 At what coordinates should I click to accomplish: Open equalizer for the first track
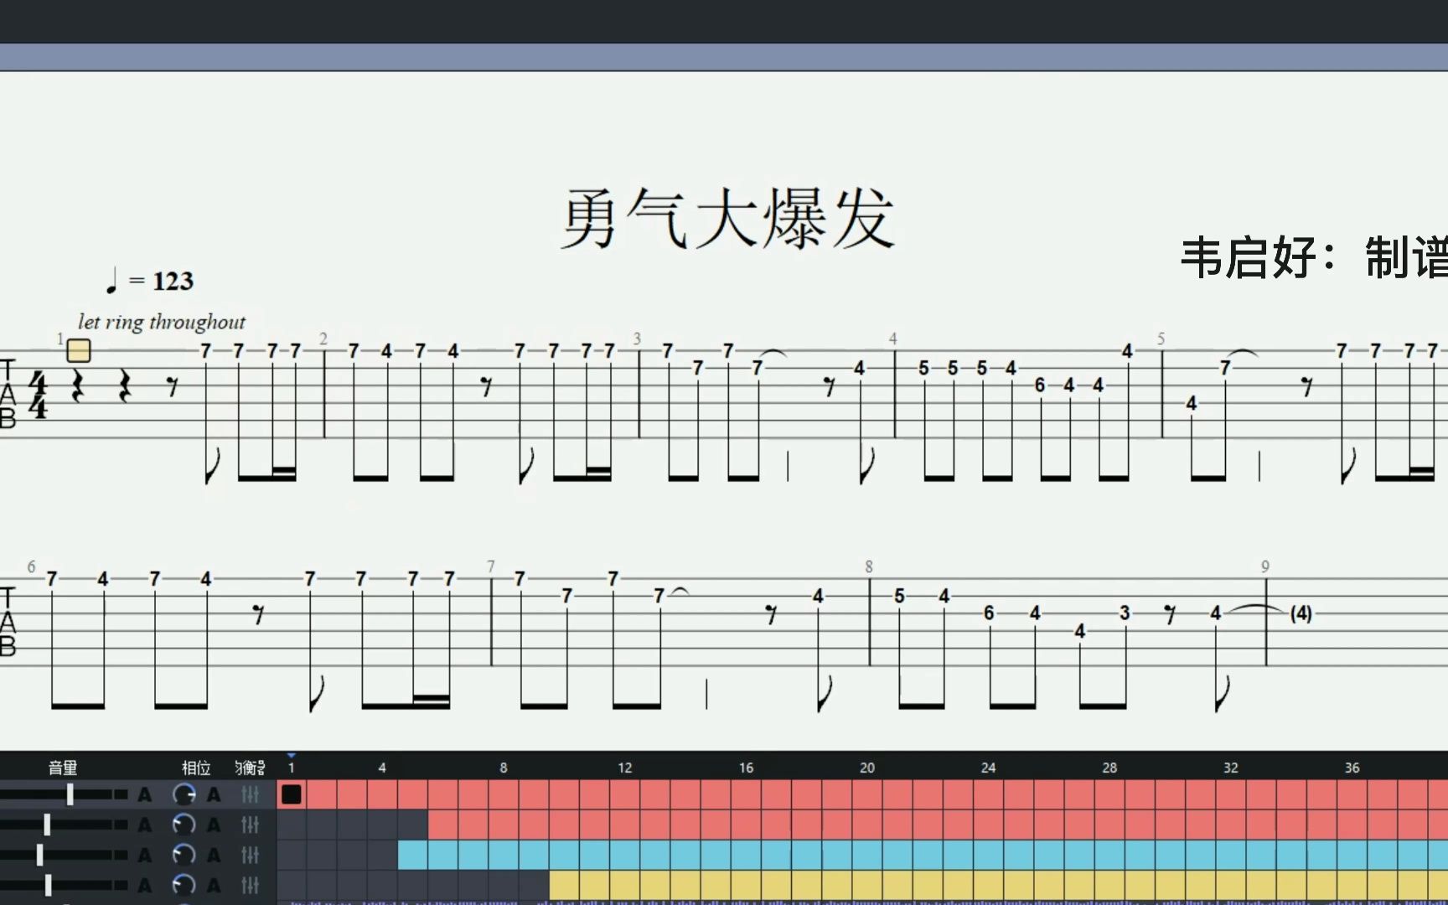point(250,794)
